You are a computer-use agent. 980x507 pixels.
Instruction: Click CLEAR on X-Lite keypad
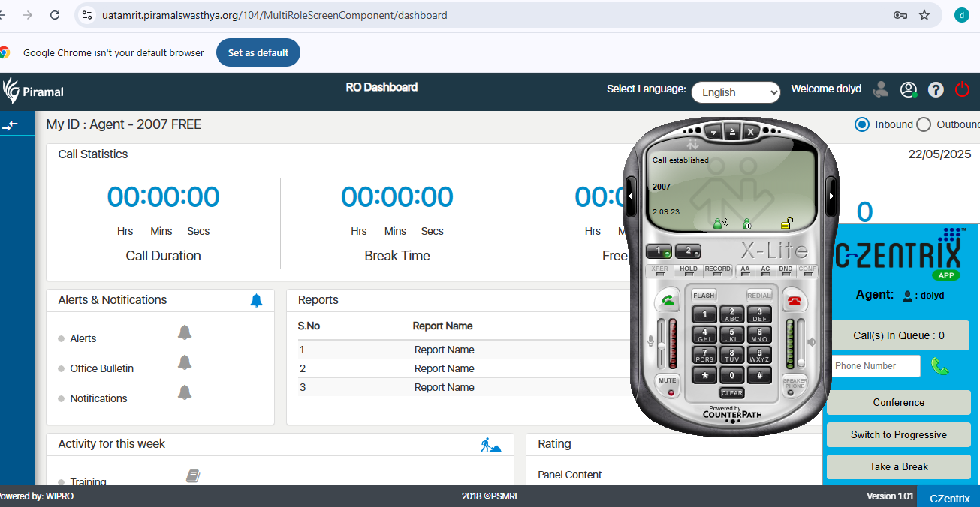(x=731, y=393)
